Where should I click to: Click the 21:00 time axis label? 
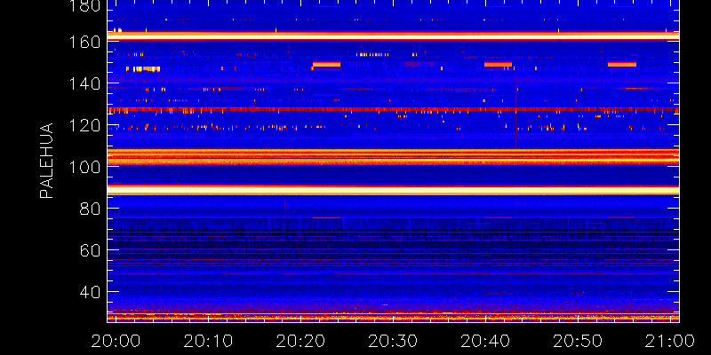[x=670, y=341]
